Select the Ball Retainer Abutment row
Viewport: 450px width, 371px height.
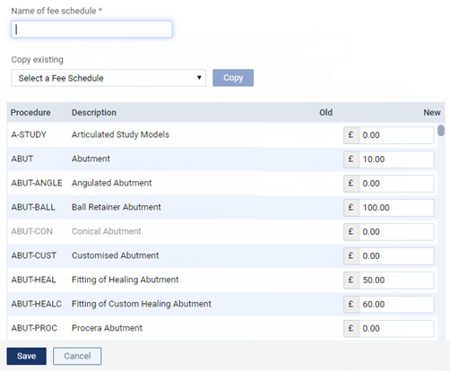pyautogui.click(x=222, y=208)
